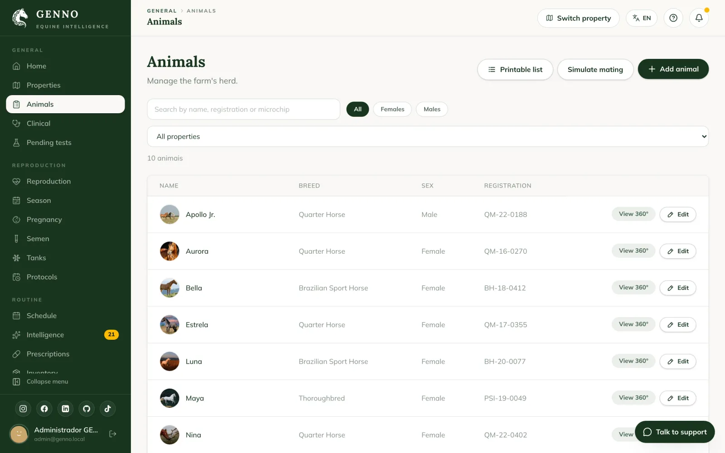Expand the All properties dropdown
Screen dimensions: 725x453
click(428, 136)
